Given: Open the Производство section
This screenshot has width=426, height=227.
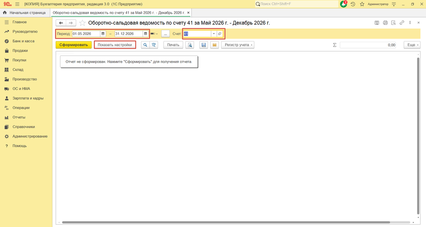Looking at the screenshot, I should [x=24, y=79].
